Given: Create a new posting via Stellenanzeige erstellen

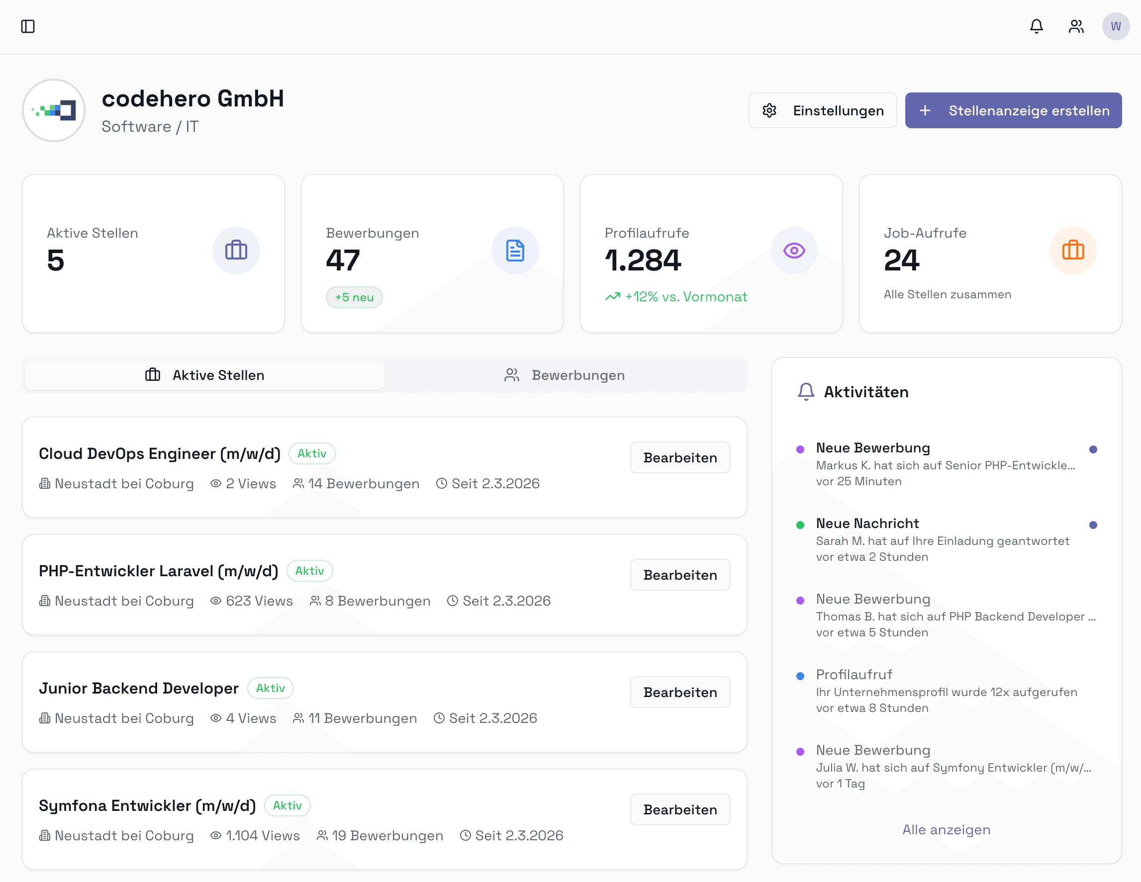Looking at the screenshot, I should [1013, 110].
